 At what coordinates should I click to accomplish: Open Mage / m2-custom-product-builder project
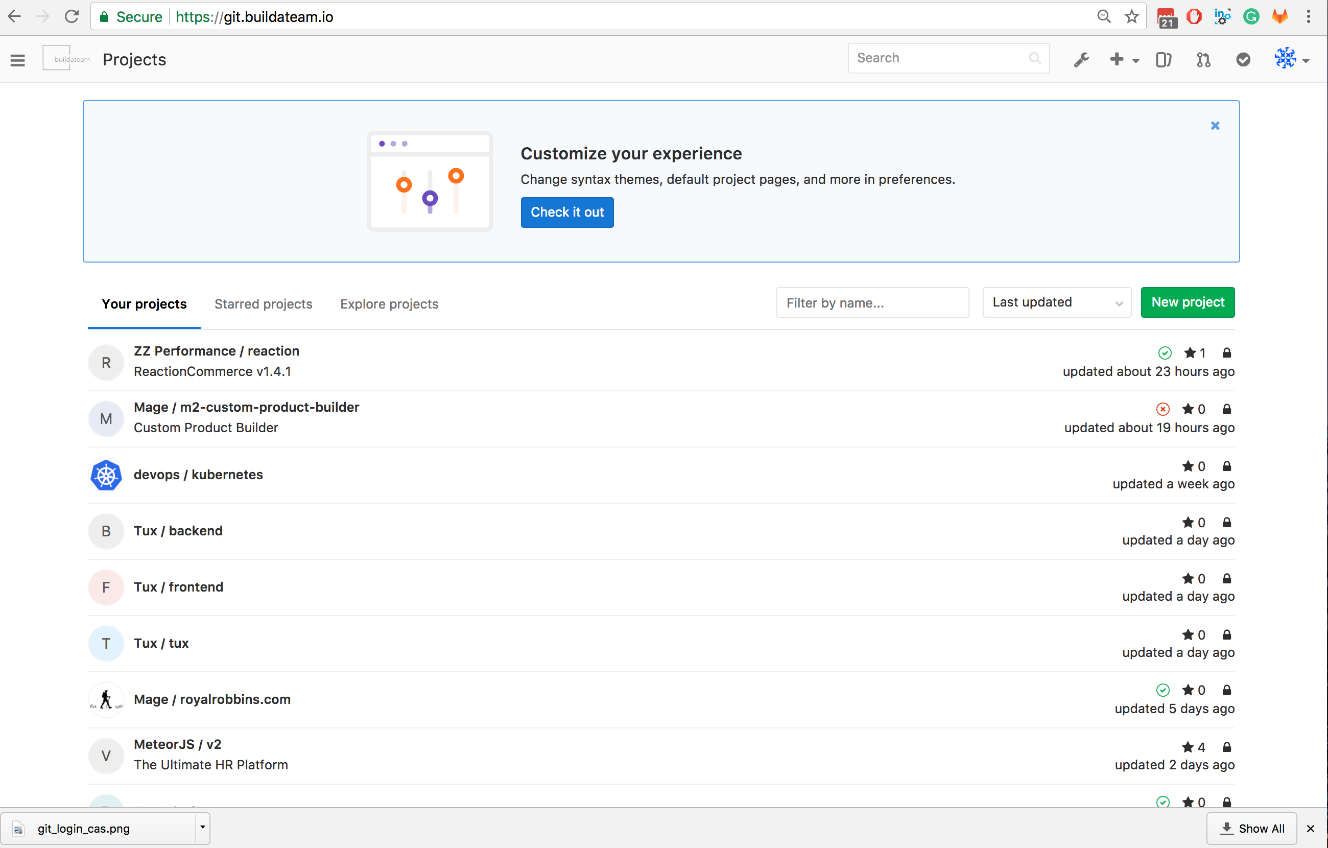[247, 408]
